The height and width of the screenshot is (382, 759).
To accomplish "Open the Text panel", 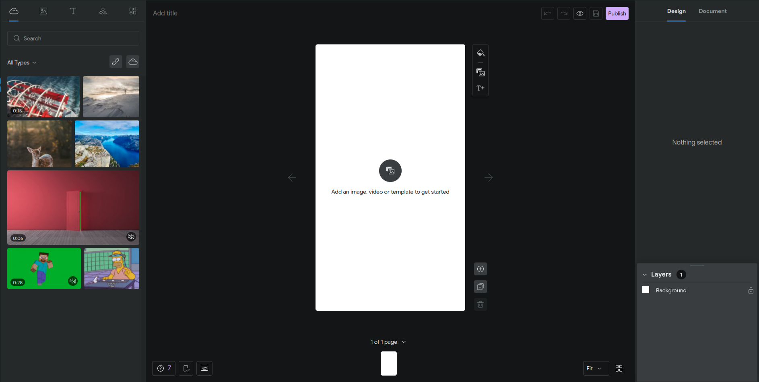I will click(x=73, y=11).
